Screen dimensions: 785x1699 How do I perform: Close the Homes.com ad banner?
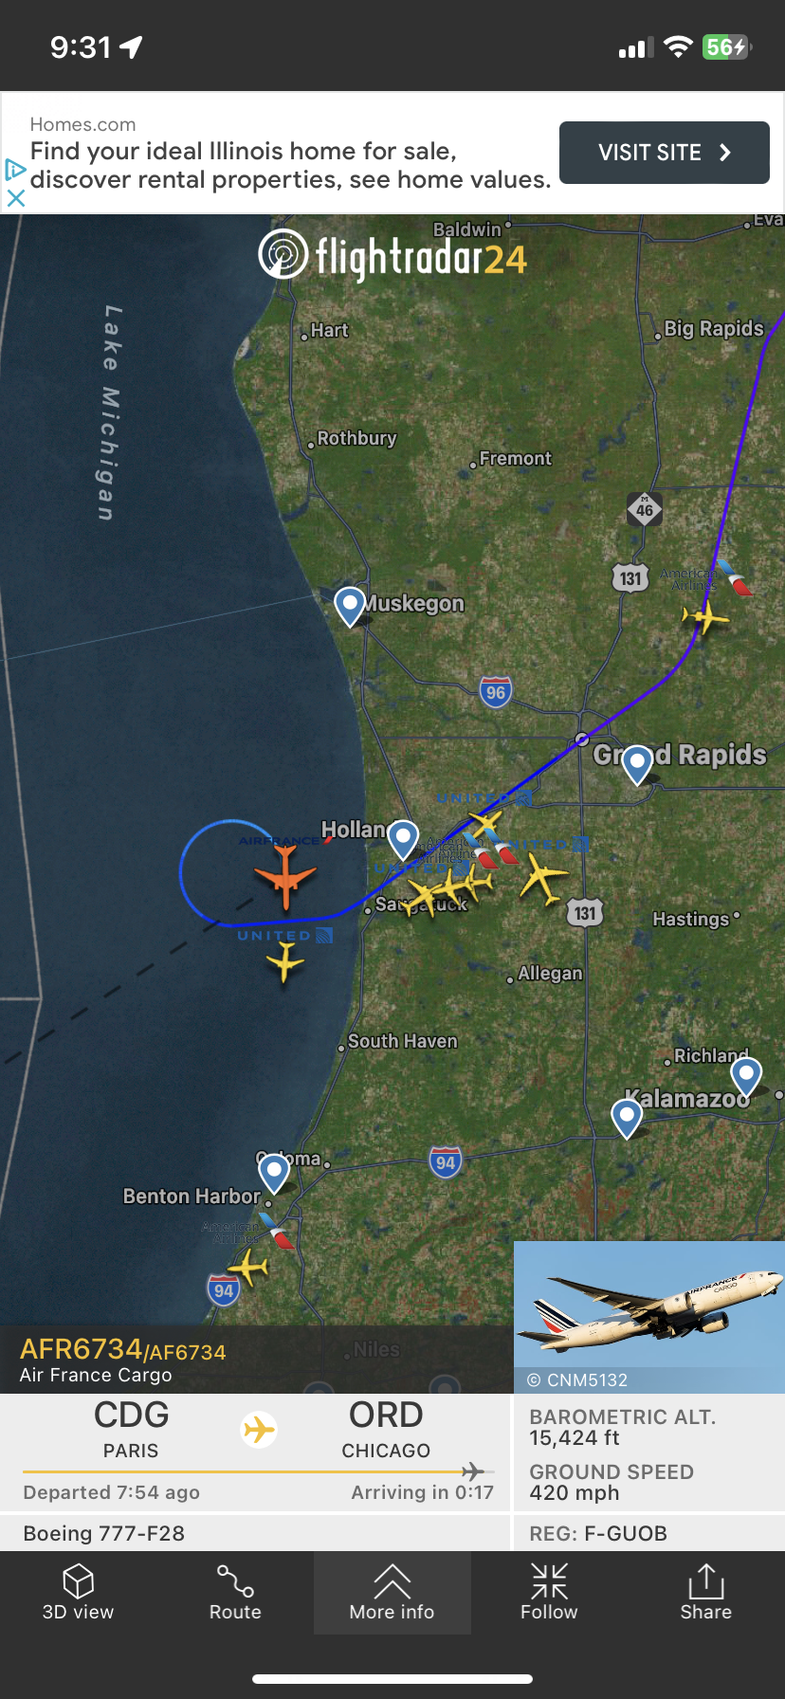15,198
